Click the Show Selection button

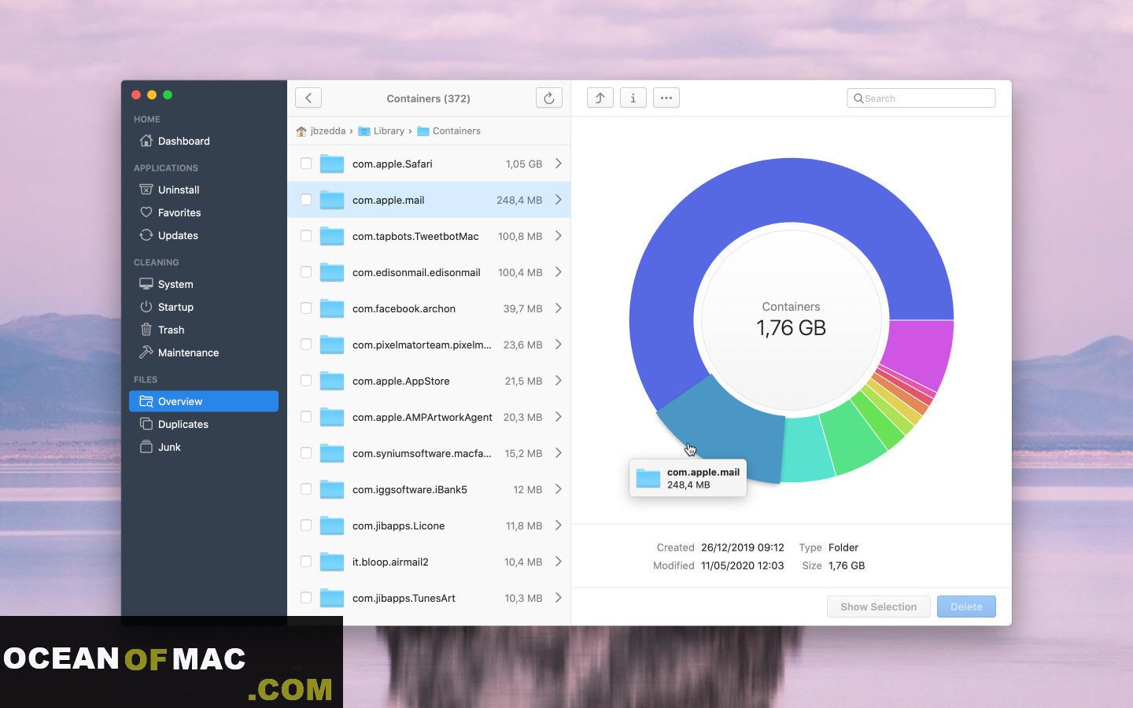878,607
